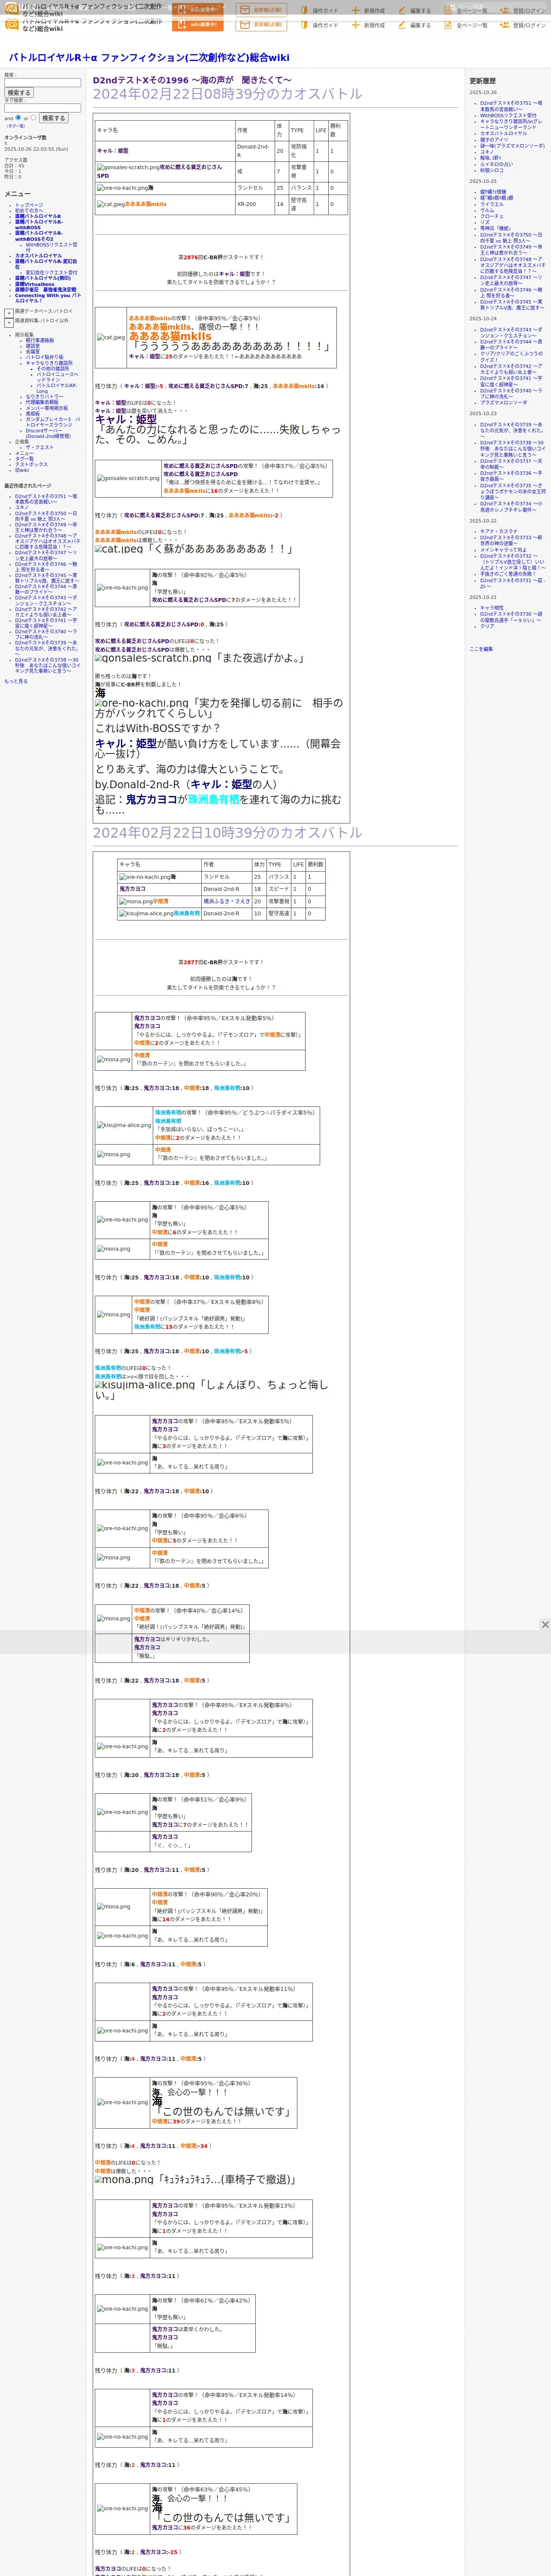Screen dimensions: 551x2576
Task: Open the 直轄バトルロイヤルR menu link
Action: [x=38, y=216]
